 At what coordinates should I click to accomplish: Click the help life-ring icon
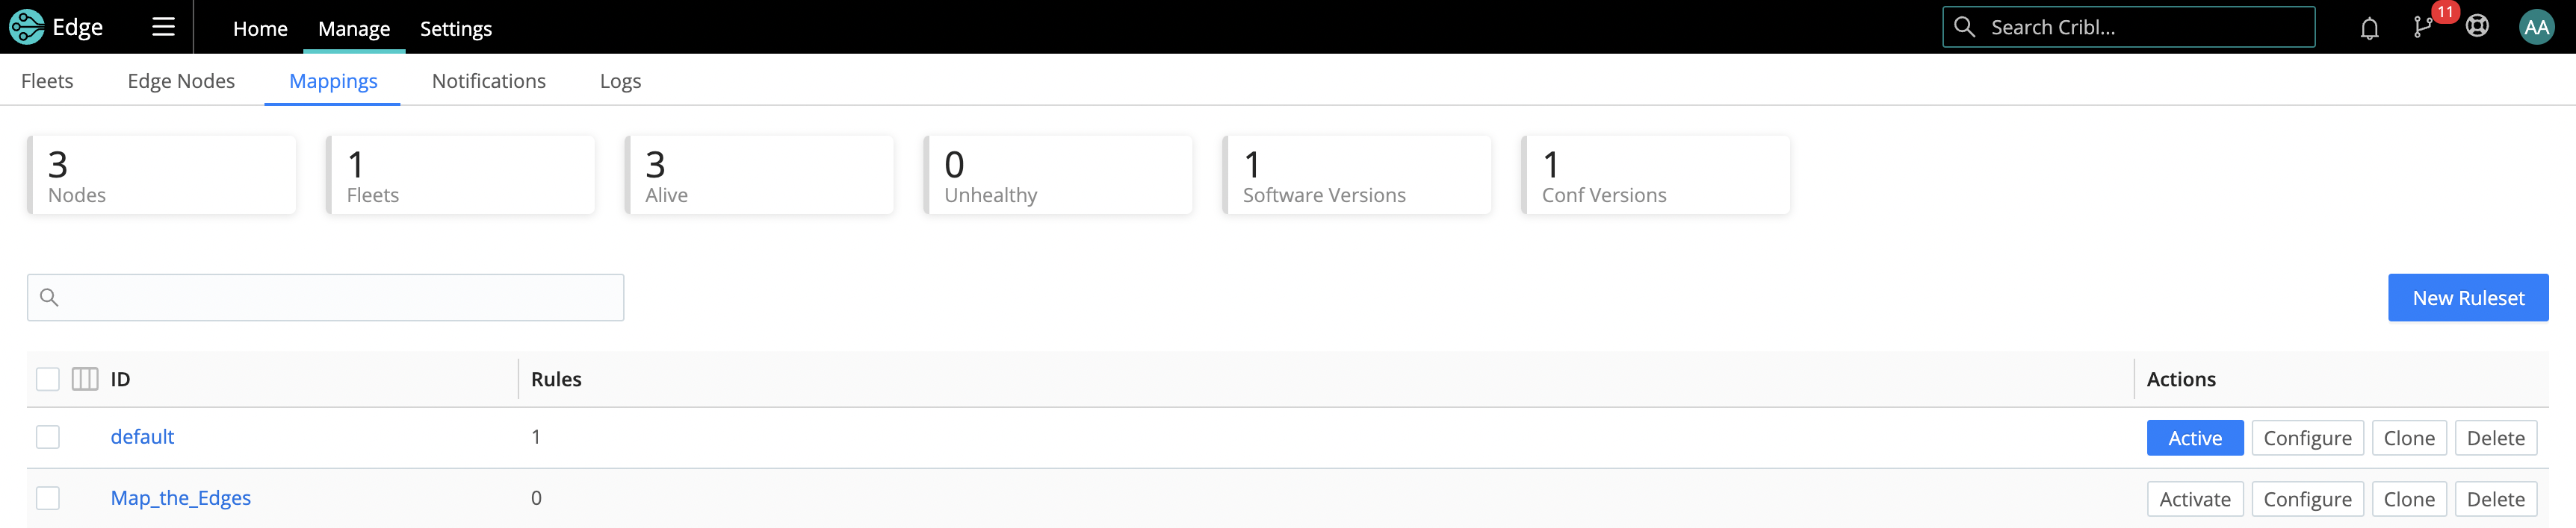coord(2477,27)
